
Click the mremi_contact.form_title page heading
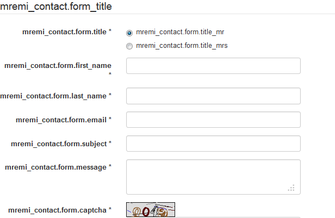[x=56, y=7]
